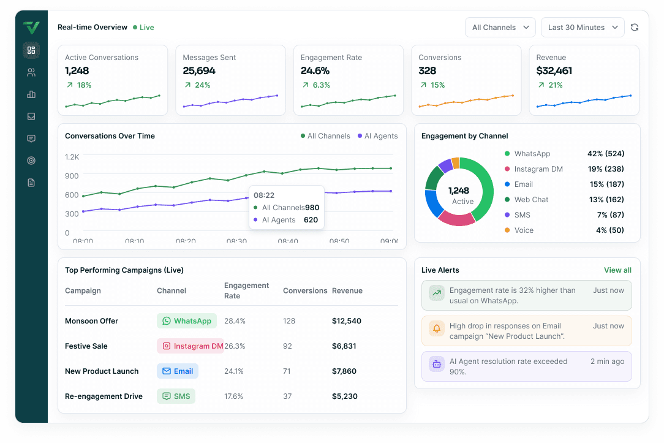The height and width of the screenshot is (443, 664).
Task: Open the Last 30 Minutes dropdown
Action: [583, 28]
